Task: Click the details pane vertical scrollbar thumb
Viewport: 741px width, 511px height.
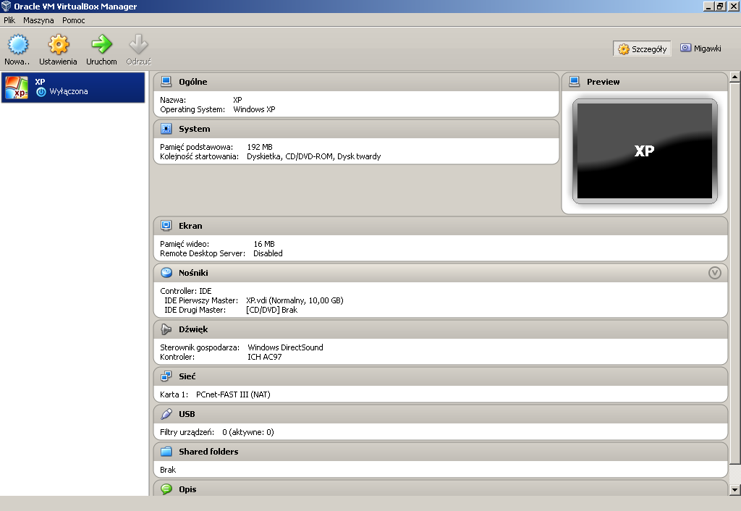Action: click(x=734, y=273)
